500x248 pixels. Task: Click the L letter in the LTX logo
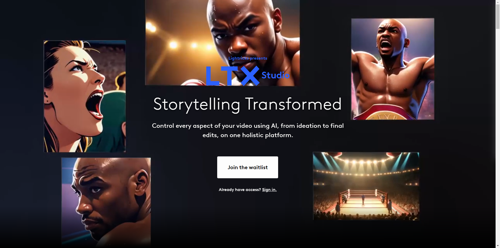(x=213, y=76)
